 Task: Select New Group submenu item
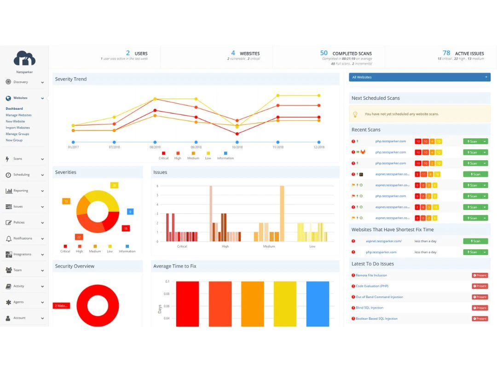(x=14, y=140)
